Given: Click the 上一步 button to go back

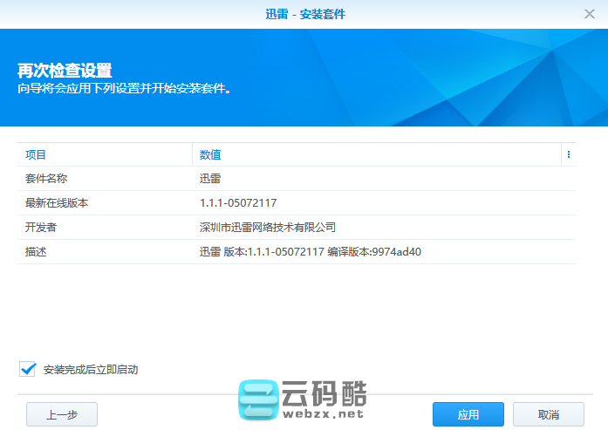Looking at the screenshot, I should (61, 414).
